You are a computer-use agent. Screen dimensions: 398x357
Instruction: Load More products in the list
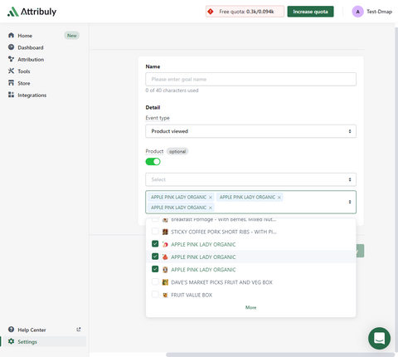[x=250, y=307]
